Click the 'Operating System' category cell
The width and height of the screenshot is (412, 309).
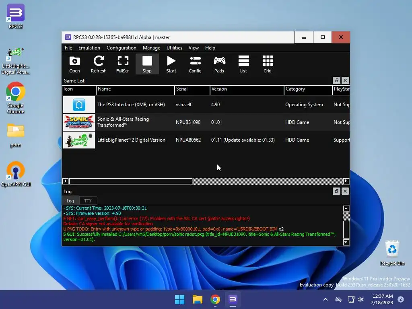[x=304, y=105]
